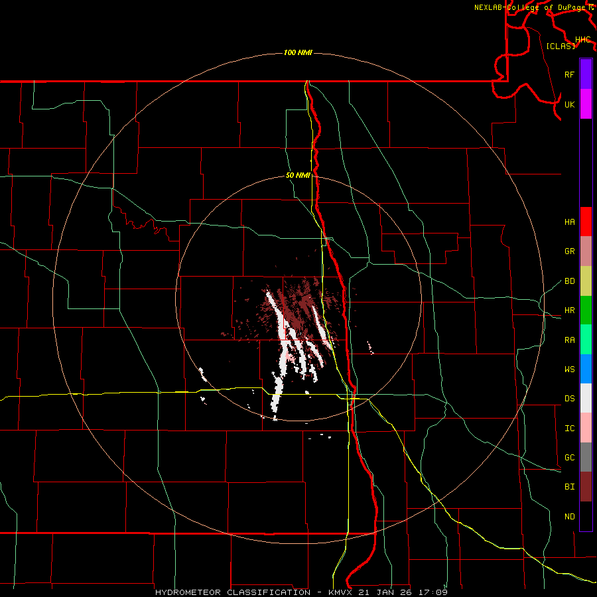The image size is (597, 597).
Task: Select the DS white legend swatch
Action: click(x=586, y=398)
